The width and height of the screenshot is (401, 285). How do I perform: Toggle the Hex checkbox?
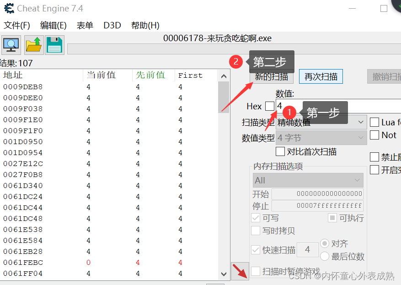click(x=270, y=106)
